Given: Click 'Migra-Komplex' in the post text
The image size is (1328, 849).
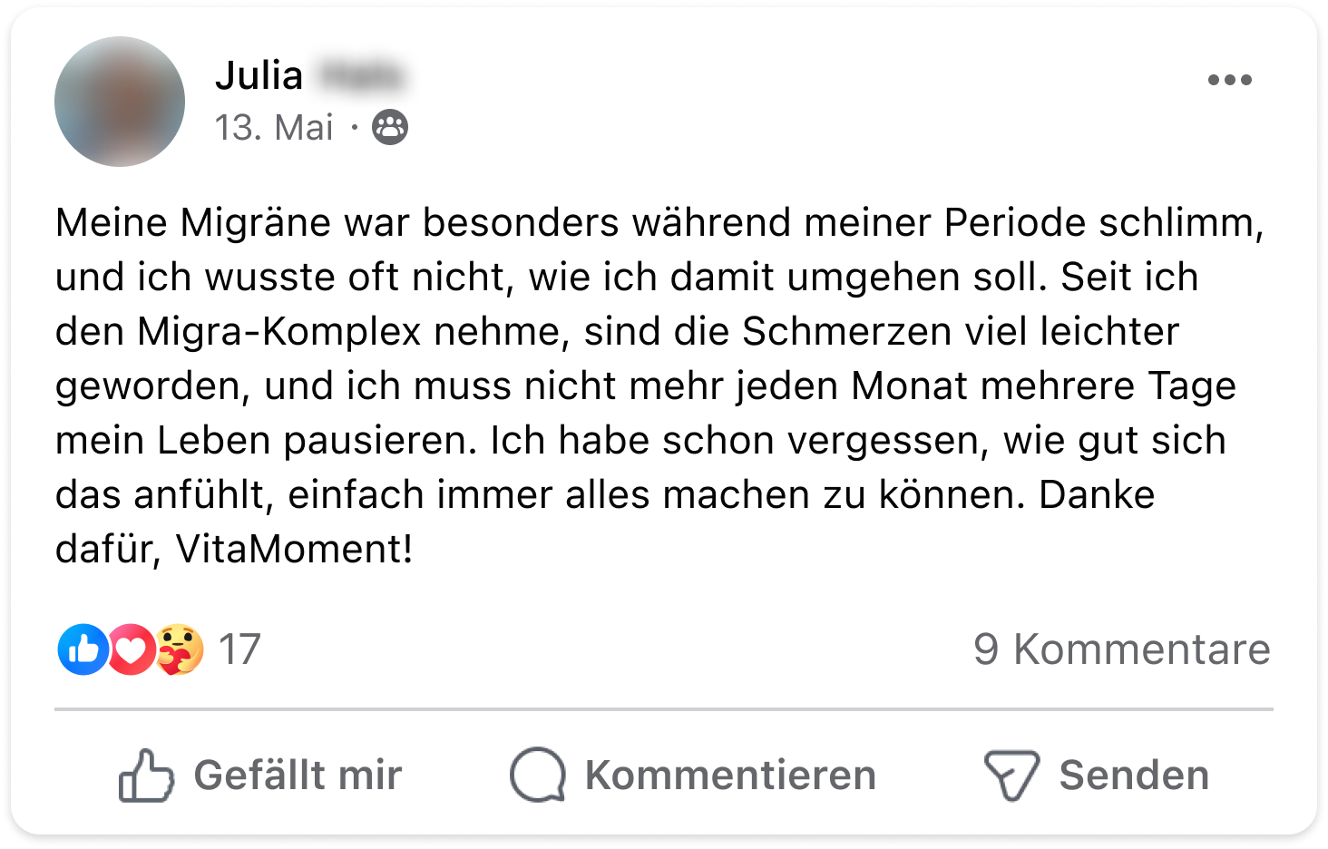Looking at the screenshot, I should 279,332.
